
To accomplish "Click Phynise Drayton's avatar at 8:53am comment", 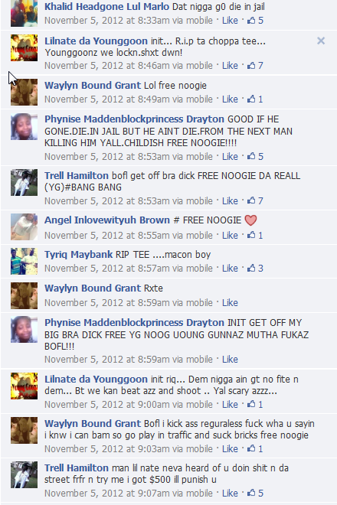I will [25, 126].
